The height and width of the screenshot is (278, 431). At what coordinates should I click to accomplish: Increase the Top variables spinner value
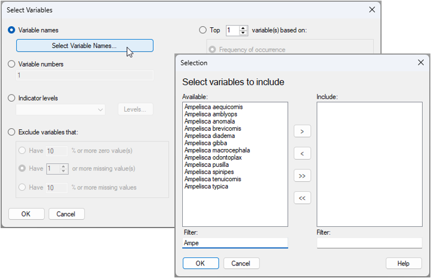point(242,27)
